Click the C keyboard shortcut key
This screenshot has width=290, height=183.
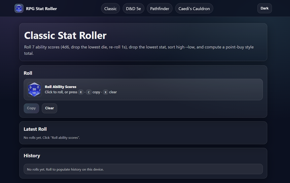point(89,92)
